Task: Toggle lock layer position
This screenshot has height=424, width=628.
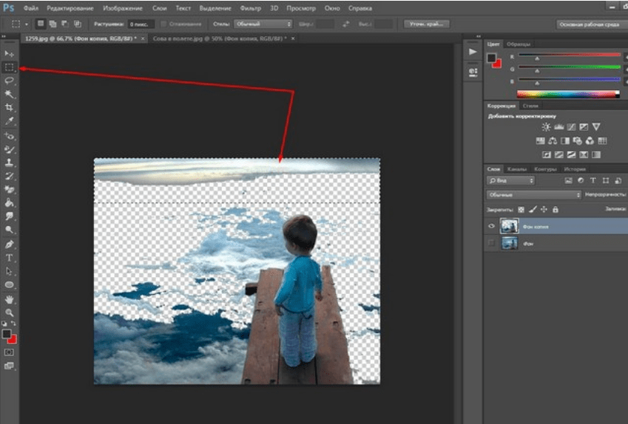Action: click(x=544, y=210)
